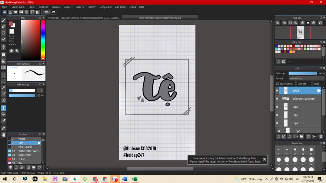The width and height of the screenshot is (326, 183).
Task: Show hidden system tray icons
Action: click(x=267, y=179)
